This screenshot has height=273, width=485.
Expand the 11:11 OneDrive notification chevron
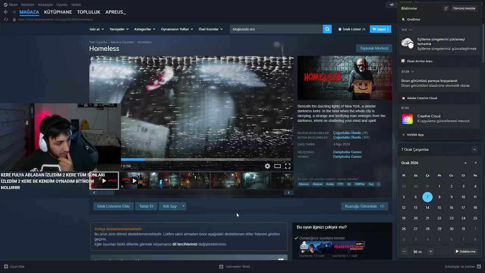(411, 30)
